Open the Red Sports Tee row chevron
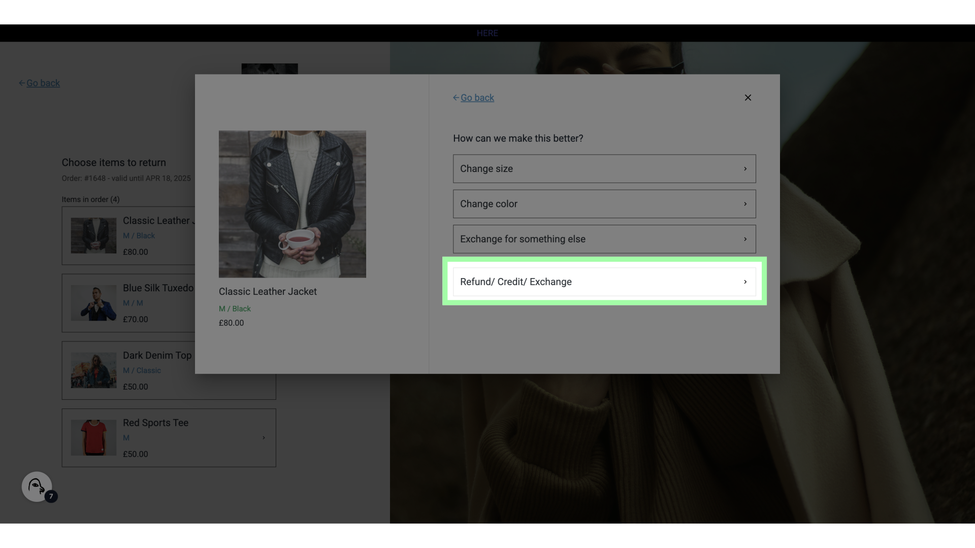975x548 pixels. (264, 437)
